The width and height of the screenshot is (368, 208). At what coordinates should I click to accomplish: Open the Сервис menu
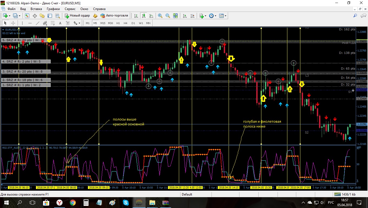coord(70,9)
